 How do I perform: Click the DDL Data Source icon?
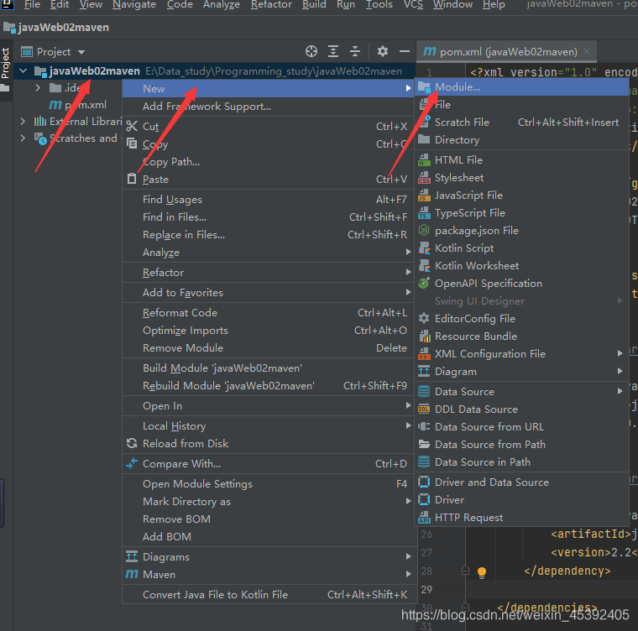(x=424, y=409)
